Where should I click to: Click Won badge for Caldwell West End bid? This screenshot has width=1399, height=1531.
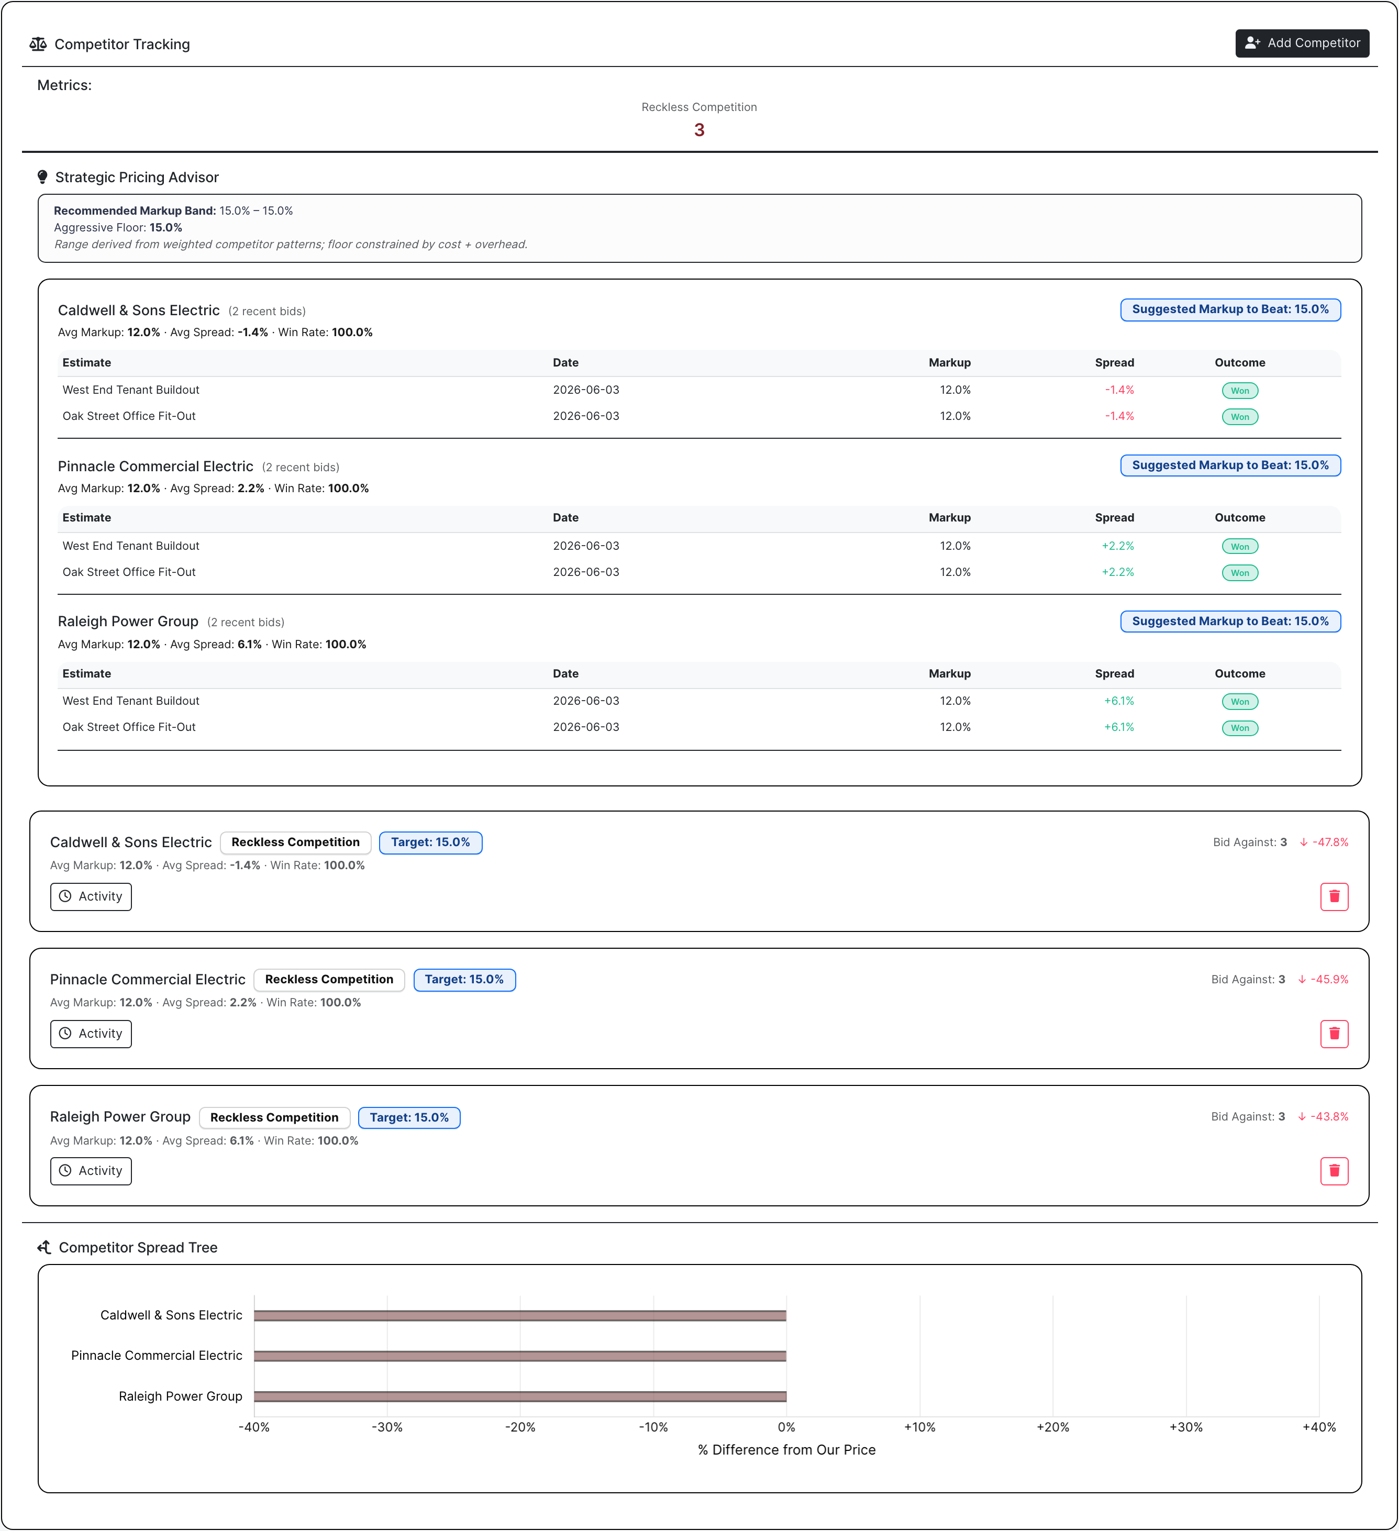pyautogui.click(x=1239, y=391)
